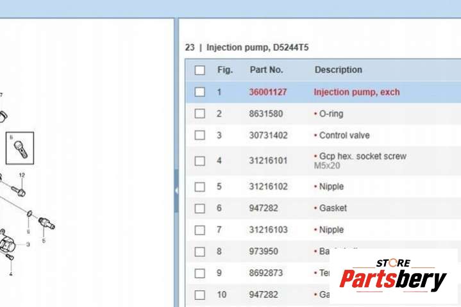Sort by the Part No. column header
Viewport: 461px width, 307px height.
pos(266,70)
